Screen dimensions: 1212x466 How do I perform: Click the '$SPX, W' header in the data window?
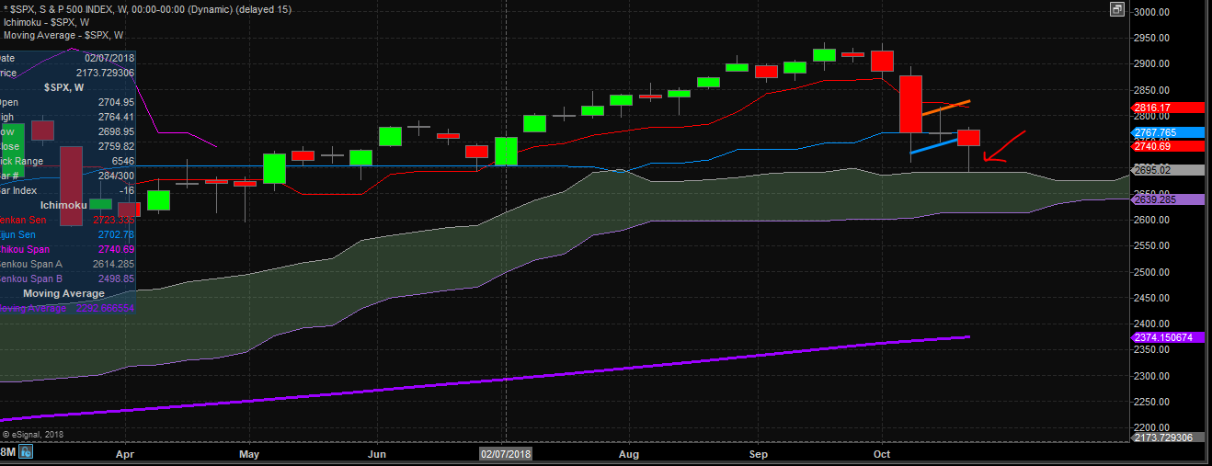(x=64, y=87)
